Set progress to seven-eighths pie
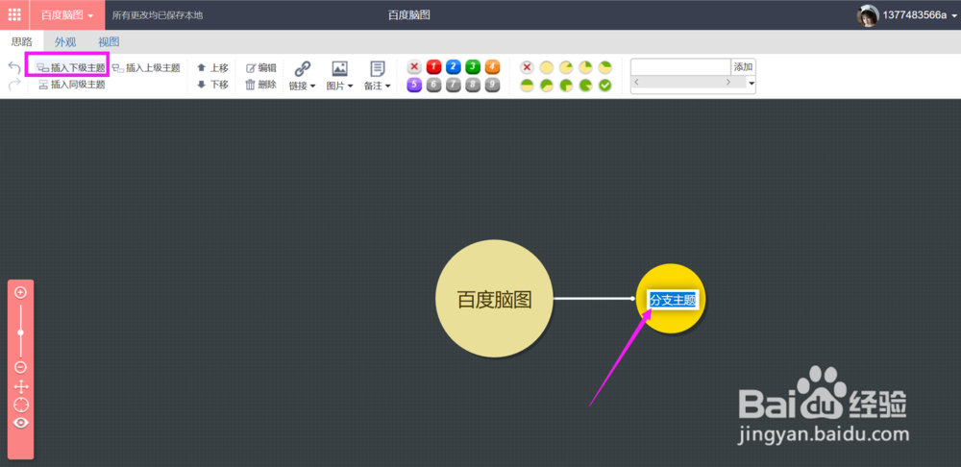This screenshot has height=467, width=961. pyautogui.click(x=585, y=86)
